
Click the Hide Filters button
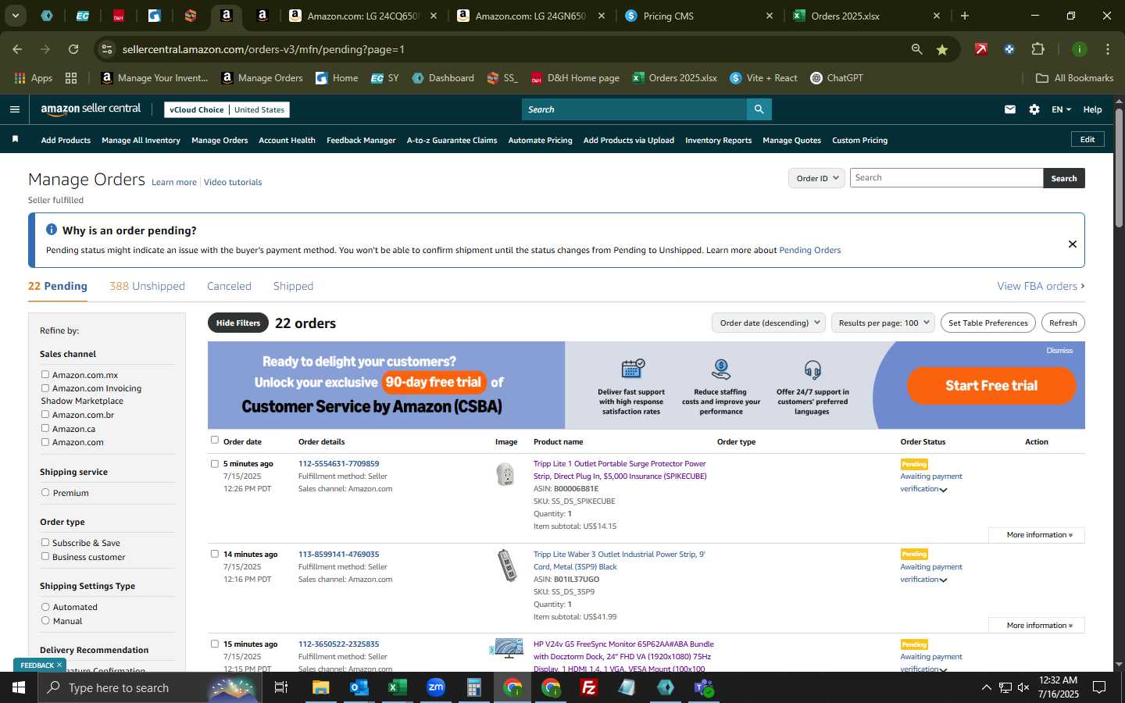coord(238,323)
